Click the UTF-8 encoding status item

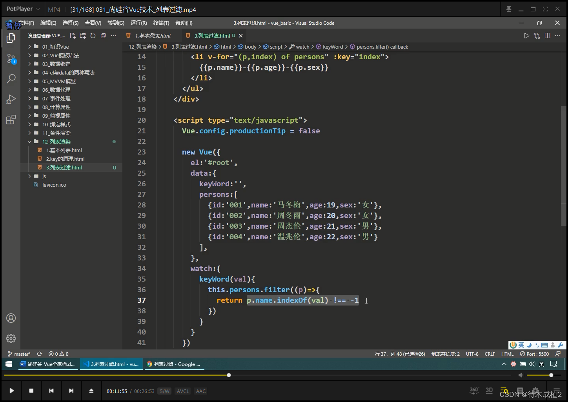click(472, 354)
